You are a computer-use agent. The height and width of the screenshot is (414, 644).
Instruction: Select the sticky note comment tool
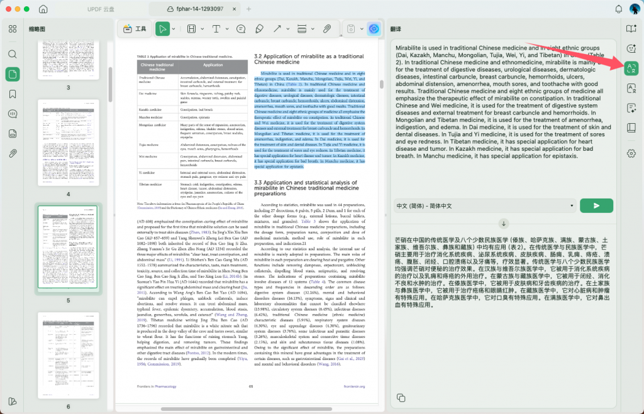click(x=241, y=29)
